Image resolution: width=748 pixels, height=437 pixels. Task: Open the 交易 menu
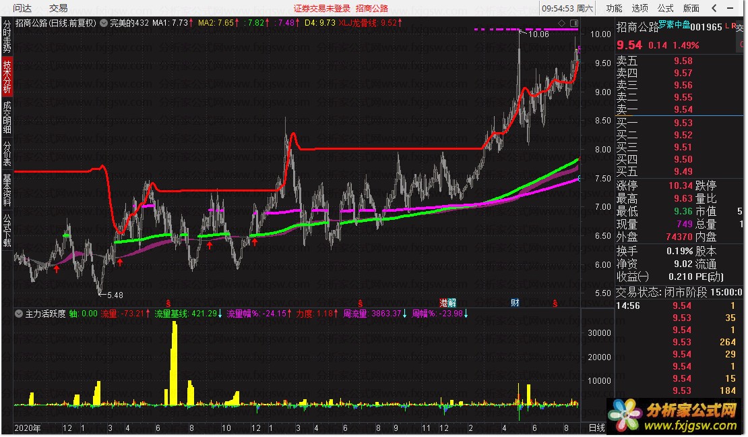(58, 8)
